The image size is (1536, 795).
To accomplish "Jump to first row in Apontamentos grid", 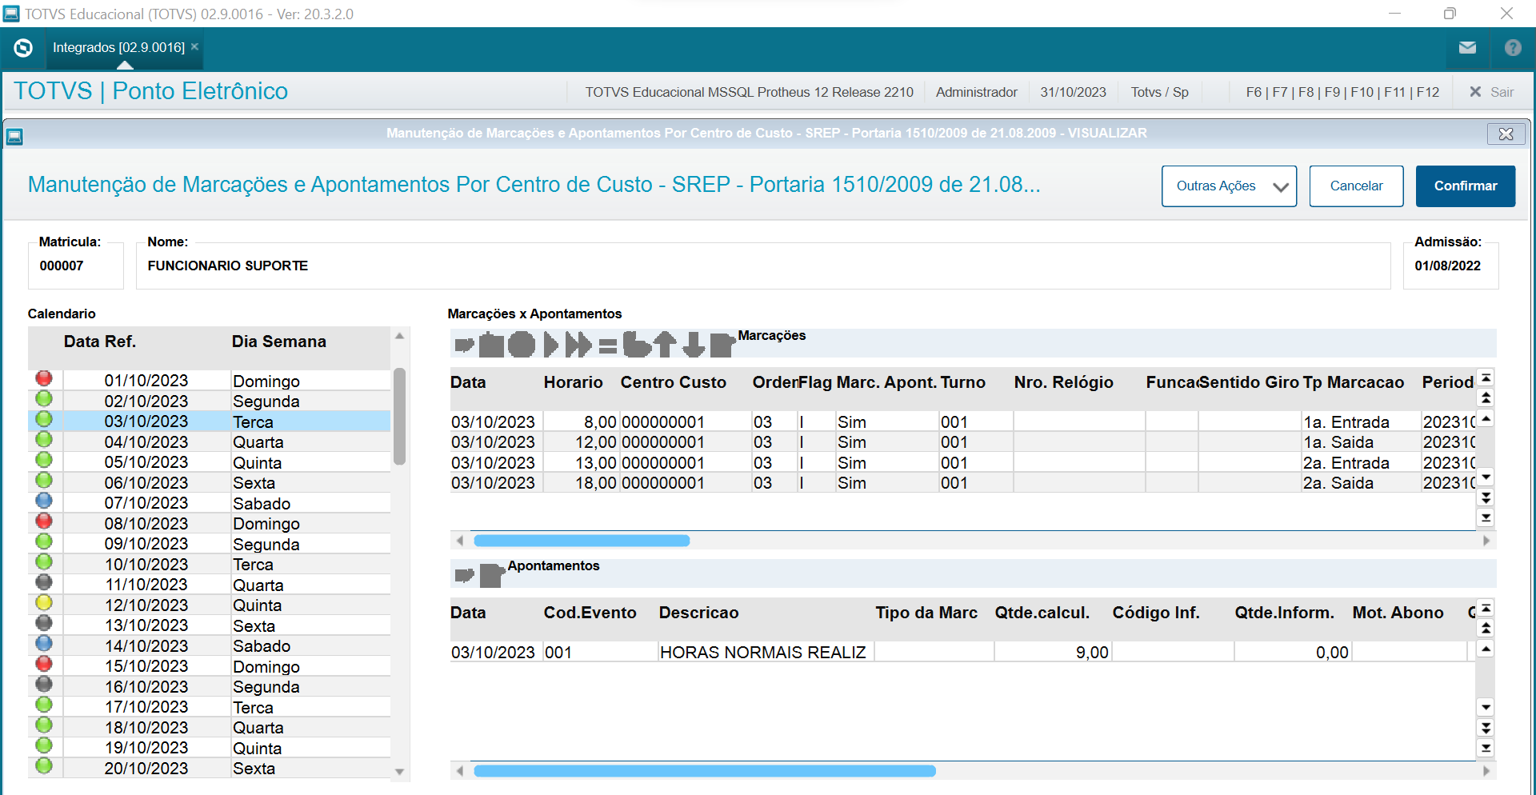I will pyautogui.click(x=1486, y=608).
